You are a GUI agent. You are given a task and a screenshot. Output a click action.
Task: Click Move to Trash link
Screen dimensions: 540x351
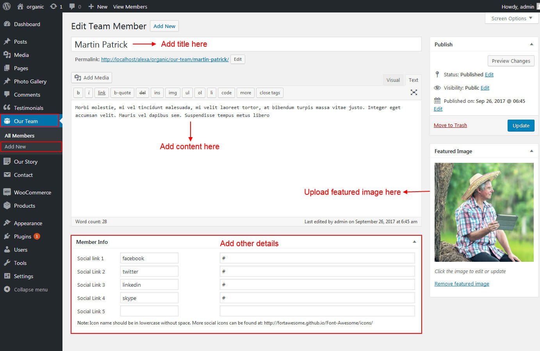coord(450,125)
